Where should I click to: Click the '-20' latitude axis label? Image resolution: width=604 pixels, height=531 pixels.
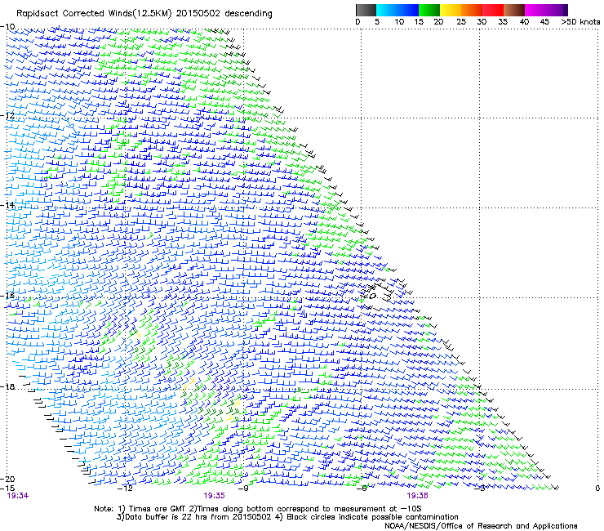point(7,479)
